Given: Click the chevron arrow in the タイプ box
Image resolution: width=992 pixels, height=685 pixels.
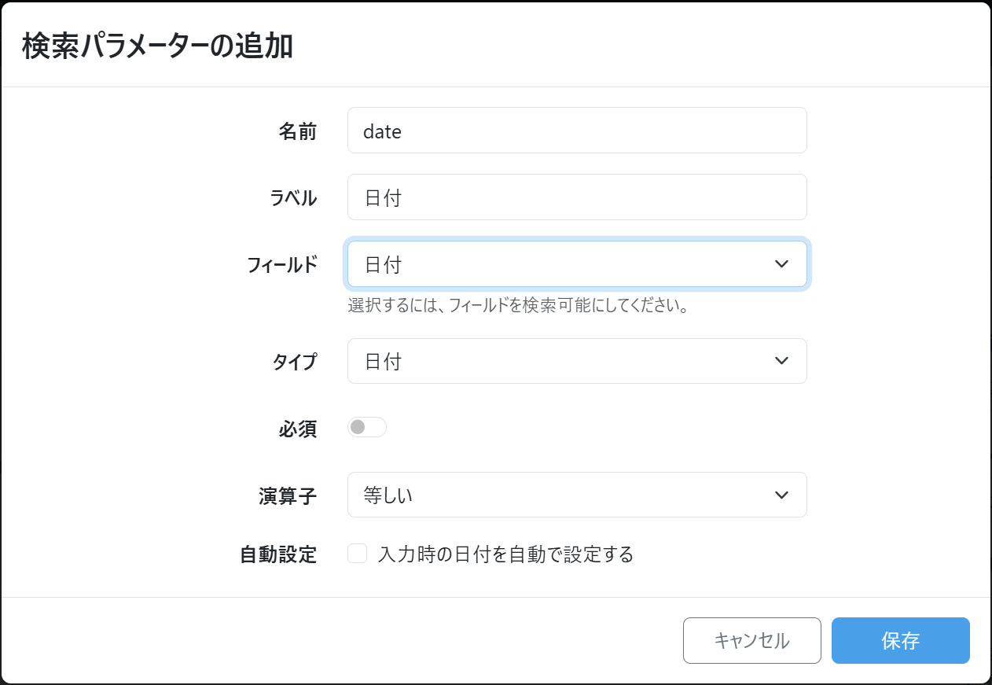Looking at the screenshot, I should click(x=781, y=361).
